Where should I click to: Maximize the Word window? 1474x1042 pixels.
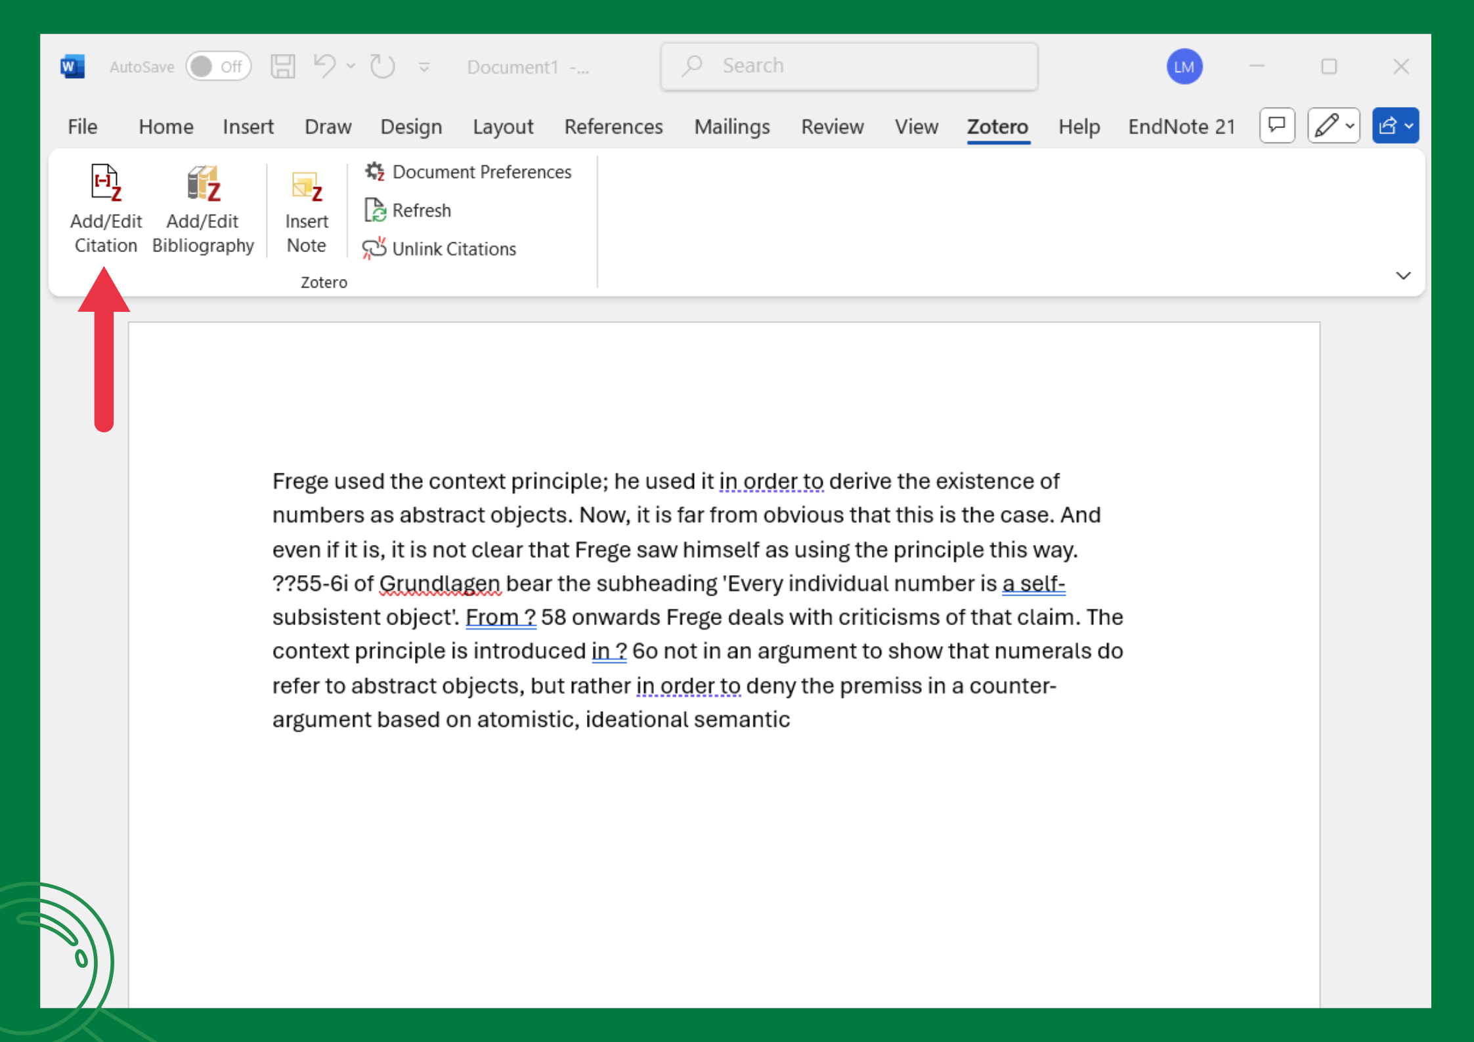[x=1329, y=66]
